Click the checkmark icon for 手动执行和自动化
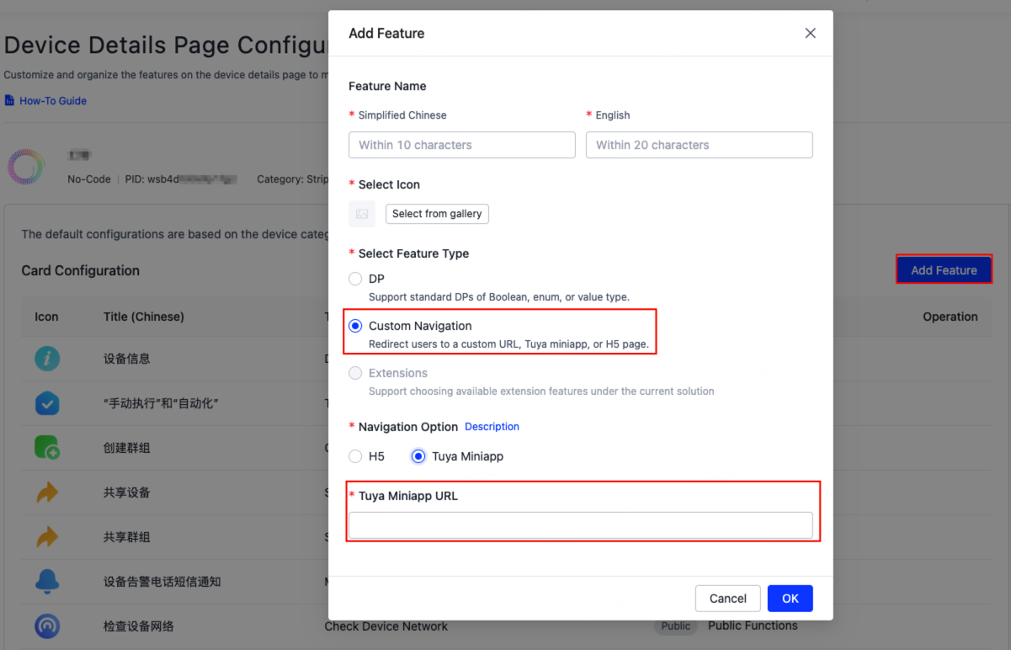 pos(47,403)
